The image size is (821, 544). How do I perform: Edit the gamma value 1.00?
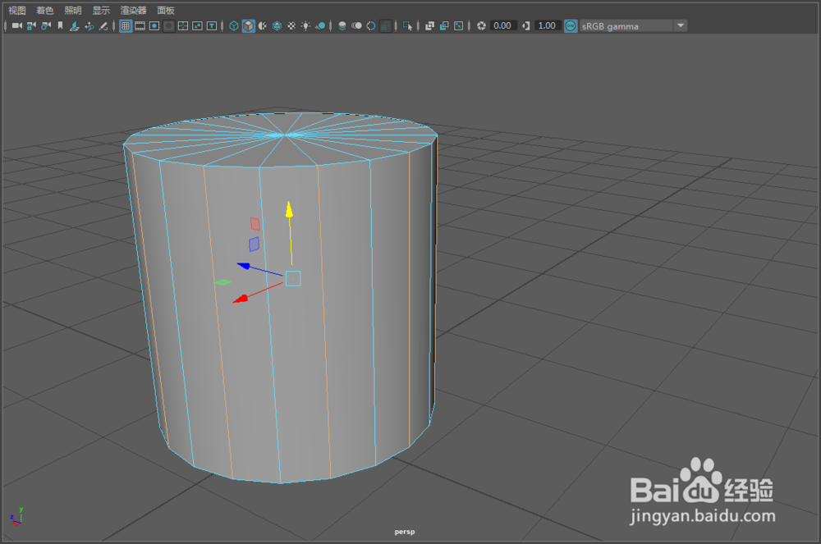[548, 25]
